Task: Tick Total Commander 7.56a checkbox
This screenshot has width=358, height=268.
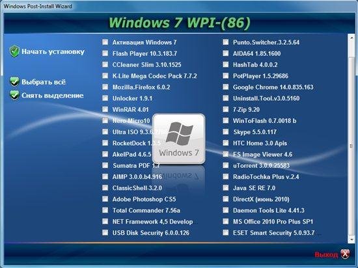Action: tap(105, 210)
